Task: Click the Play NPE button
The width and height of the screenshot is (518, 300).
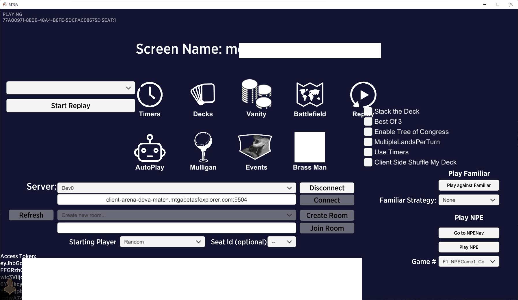Action: 469,247
